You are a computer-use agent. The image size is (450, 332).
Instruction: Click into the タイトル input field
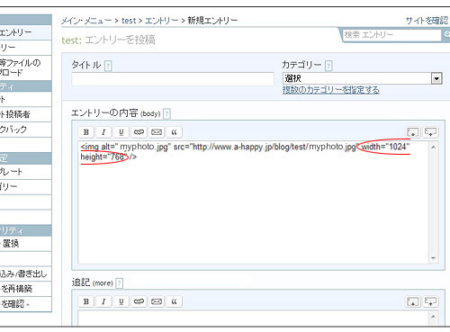(173, 79)
